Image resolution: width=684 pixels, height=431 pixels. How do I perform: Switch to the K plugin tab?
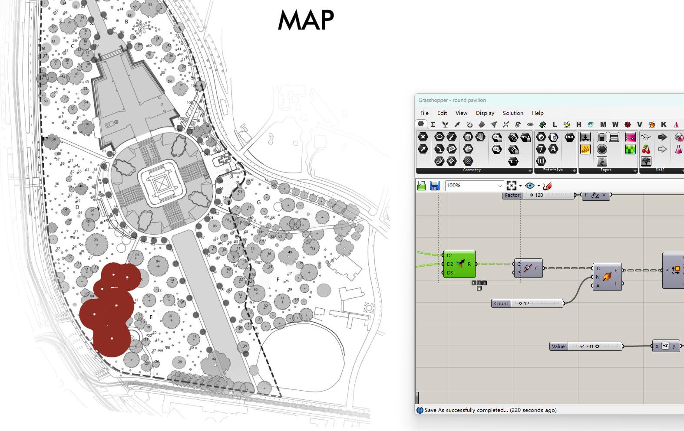[664, 124]
